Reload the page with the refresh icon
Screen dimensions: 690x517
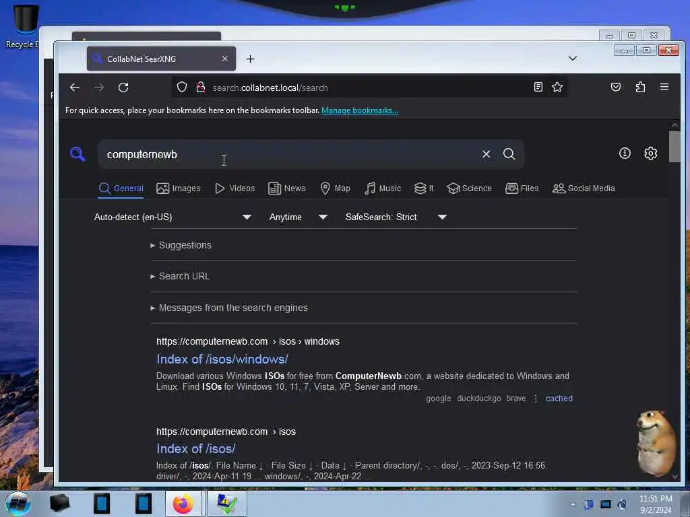[123, 88]
